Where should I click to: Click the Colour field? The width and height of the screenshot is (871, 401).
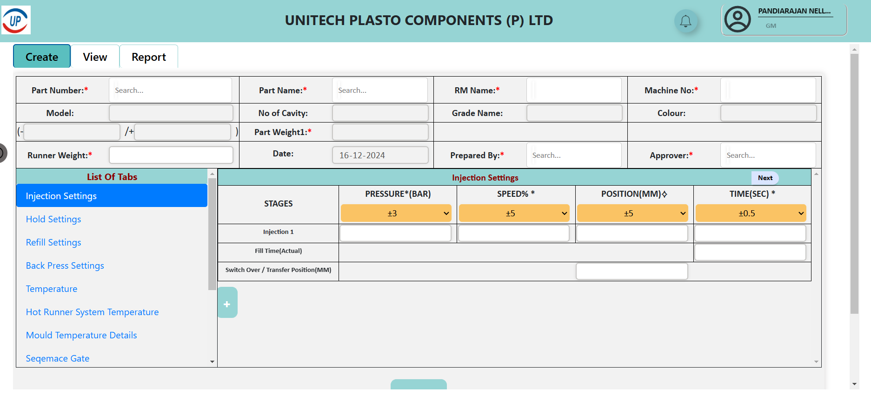point(769,113)
